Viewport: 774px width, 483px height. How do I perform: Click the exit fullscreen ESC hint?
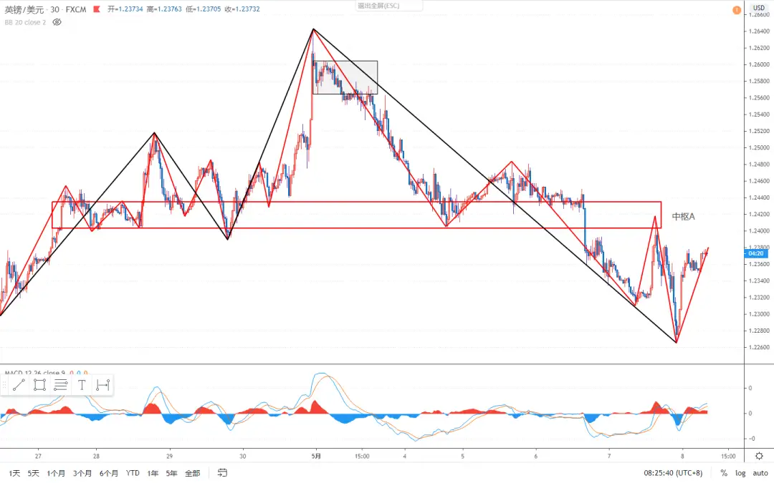[x=378, y=6]
